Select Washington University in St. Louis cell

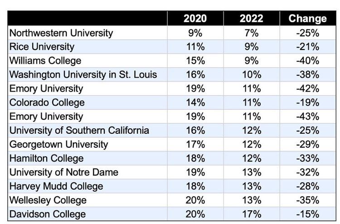tap(87, 75)
